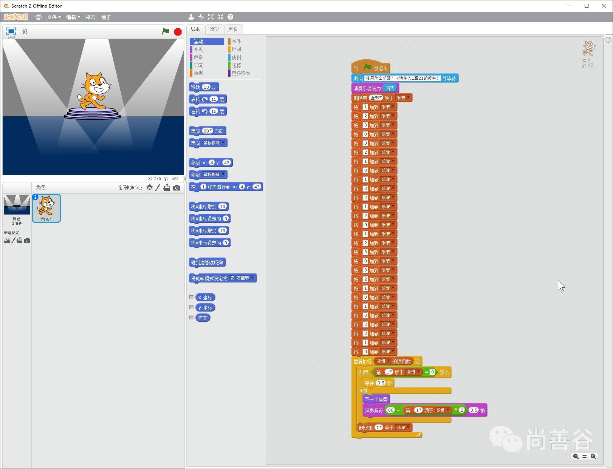Upload a sprite from file
Screen dimensions: 613x469
[x=167, y=188]
